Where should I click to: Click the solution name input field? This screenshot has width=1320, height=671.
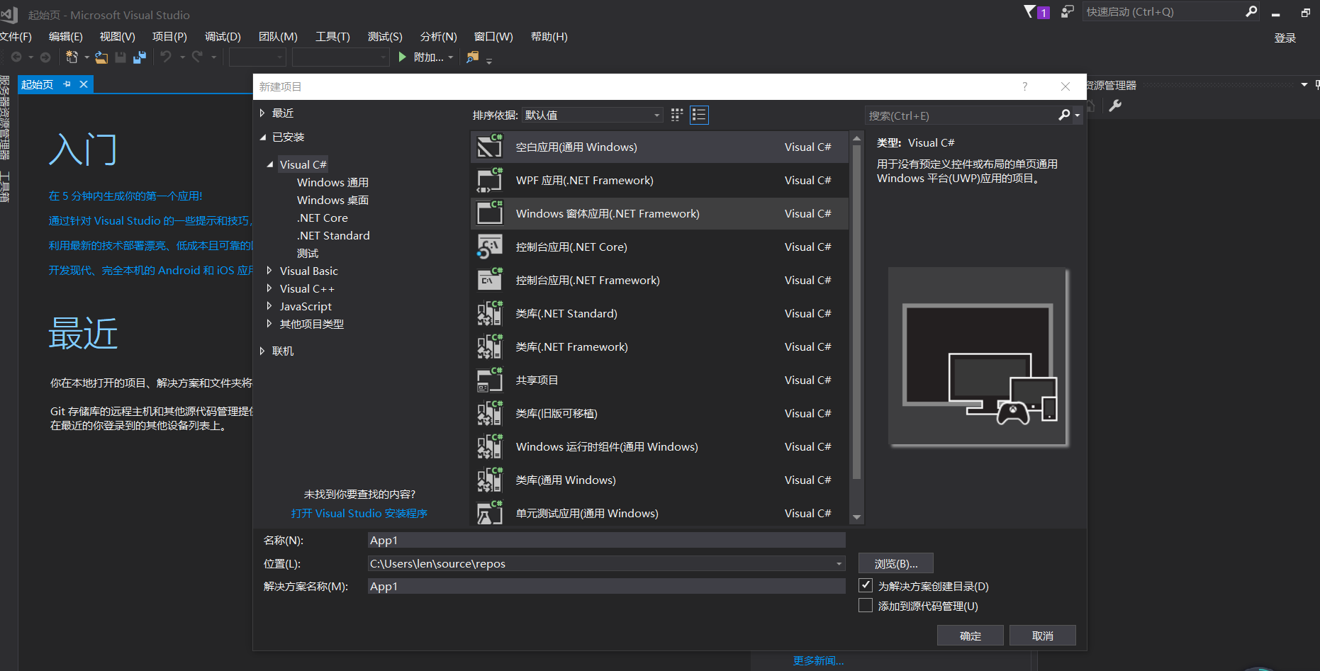[x=606, y=586]
